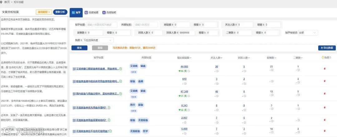Image resolution: width=337 pixels, height=137 pixels.
Task: Open reading count link 47,349
Action: tap(184, 92)
